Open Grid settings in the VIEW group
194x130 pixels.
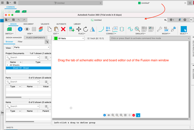click(34, 29)
